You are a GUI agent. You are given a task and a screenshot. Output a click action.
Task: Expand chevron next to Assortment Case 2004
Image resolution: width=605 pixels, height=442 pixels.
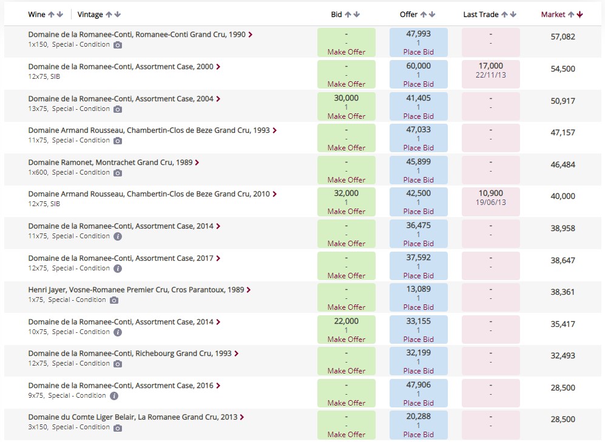tap(218, 99)
